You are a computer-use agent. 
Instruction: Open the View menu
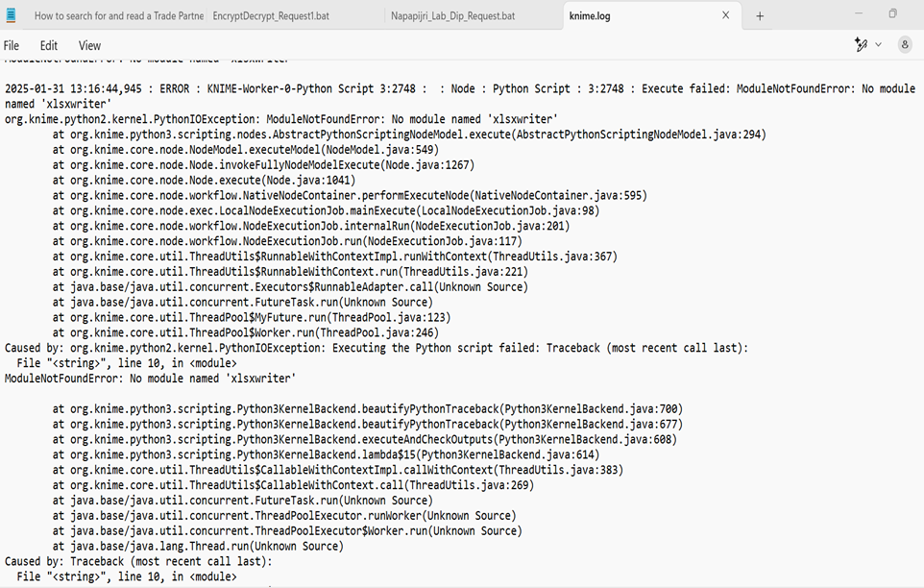tap(89, 45)
